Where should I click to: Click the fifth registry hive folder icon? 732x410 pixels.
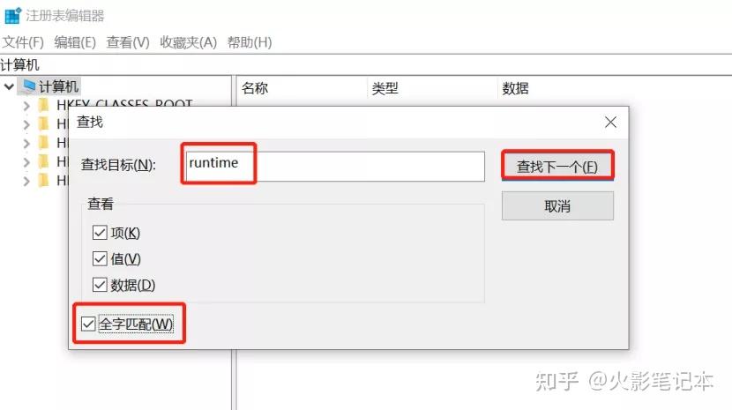point(44,180)
